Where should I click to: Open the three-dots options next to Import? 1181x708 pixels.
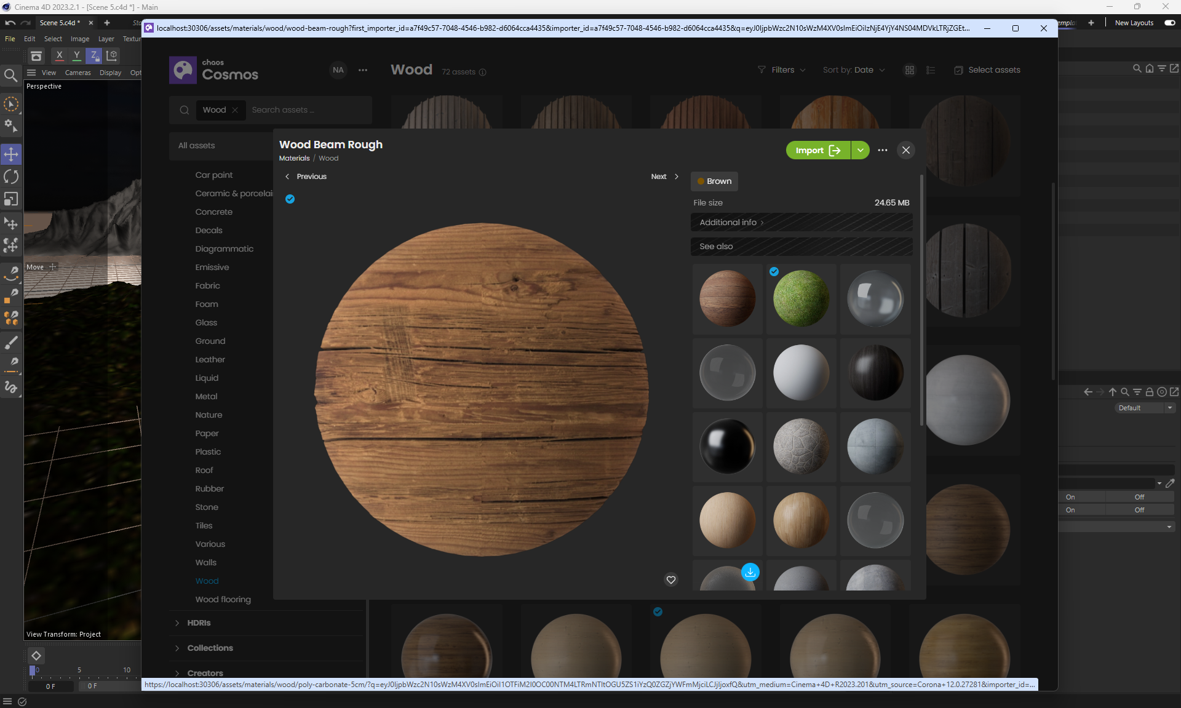pos(883,150)
